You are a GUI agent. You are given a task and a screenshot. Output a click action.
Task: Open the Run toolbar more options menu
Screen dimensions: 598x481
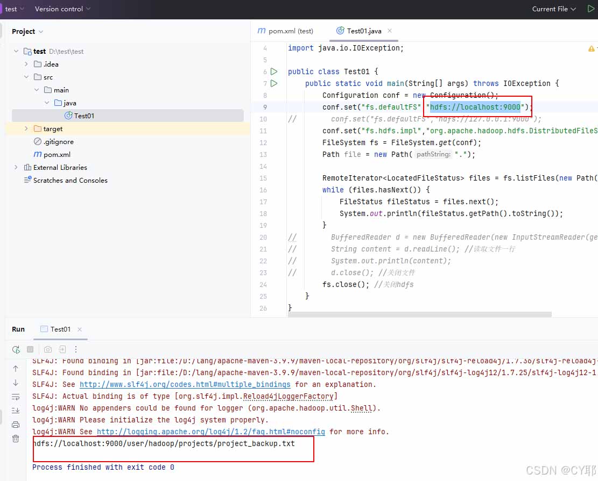(76, 349)
